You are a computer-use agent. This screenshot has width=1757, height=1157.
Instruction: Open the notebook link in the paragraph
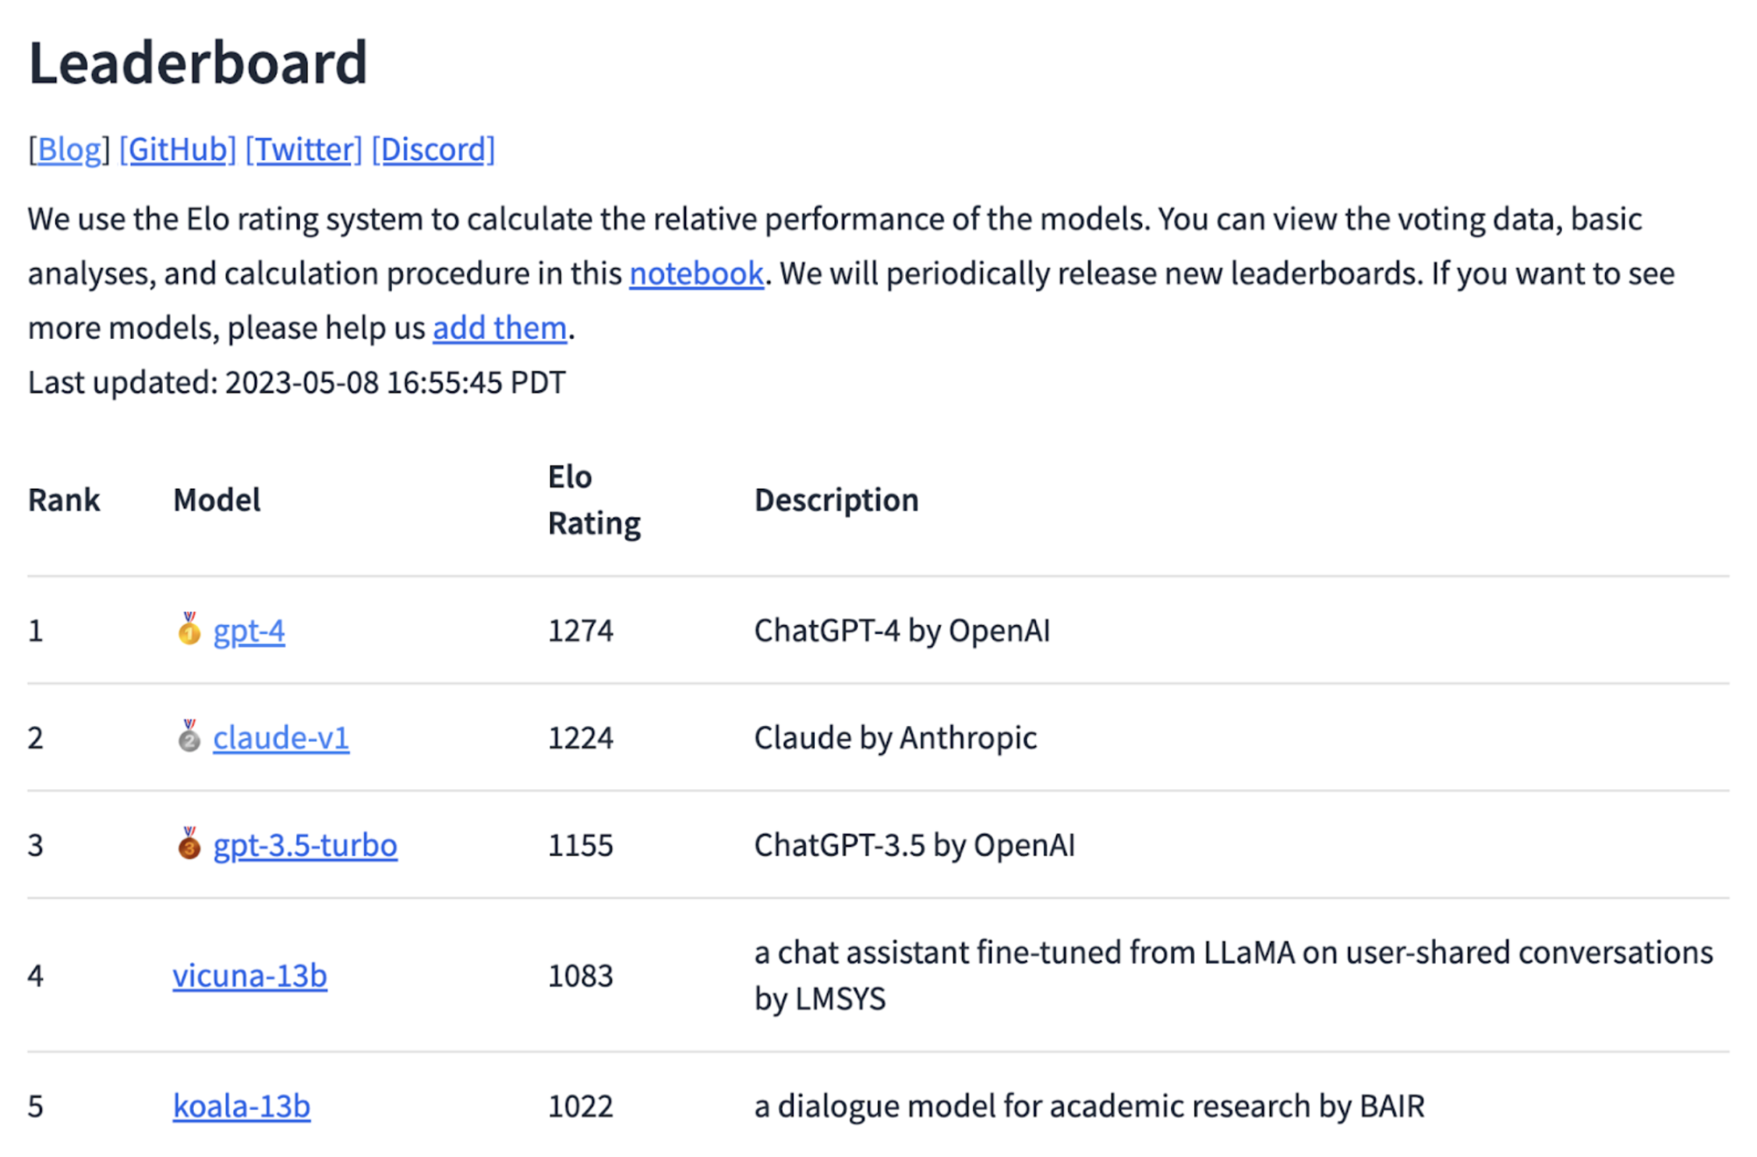pos(696,274)
